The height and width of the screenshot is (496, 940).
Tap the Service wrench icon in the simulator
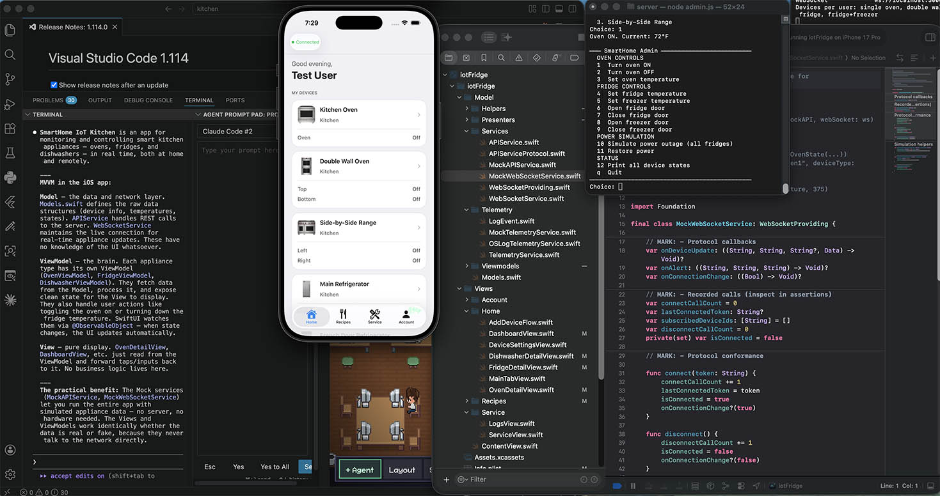click(x=375, y=316)
